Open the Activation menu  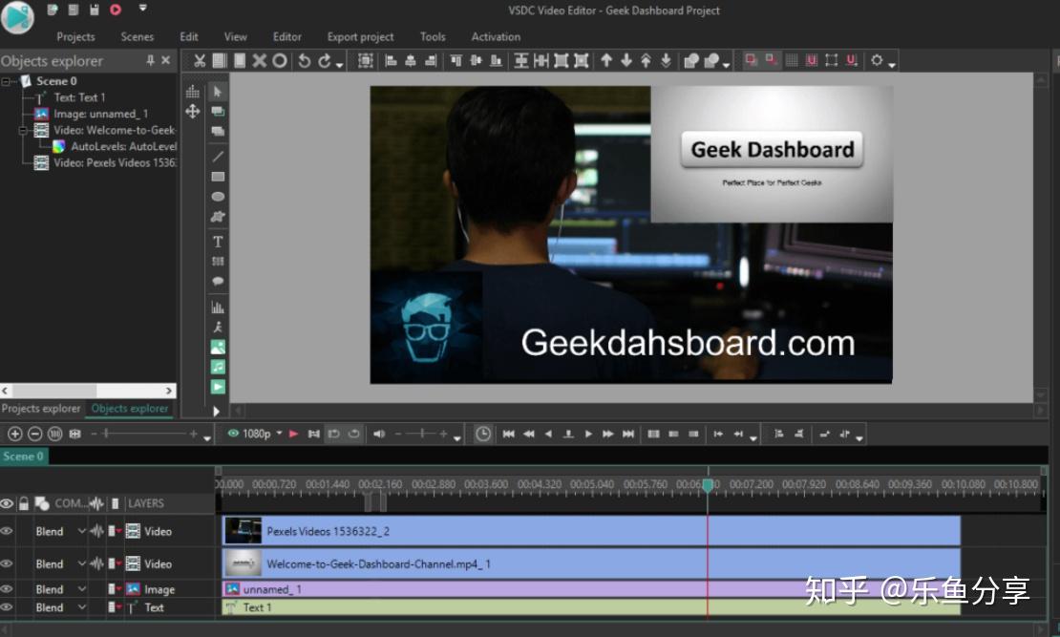497,37
